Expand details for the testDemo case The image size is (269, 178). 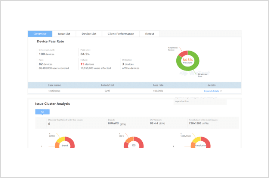pyautogui.click(x=211, y=91)
